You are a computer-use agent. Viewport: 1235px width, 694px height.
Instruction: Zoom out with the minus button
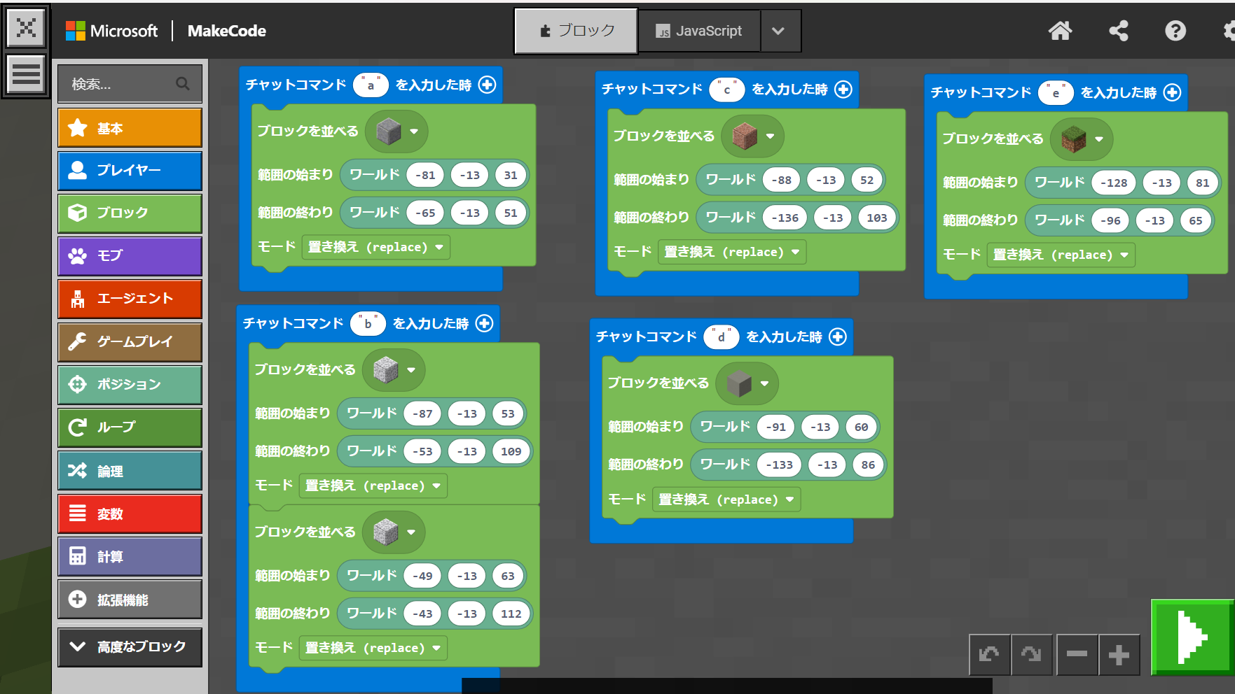1077,655
